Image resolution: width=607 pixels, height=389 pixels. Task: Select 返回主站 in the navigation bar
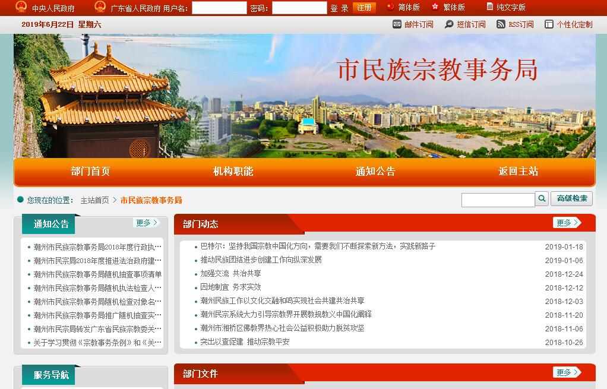(x=518, y=172)
